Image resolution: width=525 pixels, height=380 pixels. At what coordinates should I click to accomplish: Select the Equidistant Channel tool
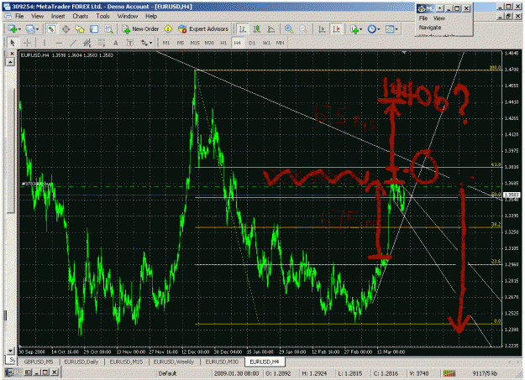tap(87, 43)
